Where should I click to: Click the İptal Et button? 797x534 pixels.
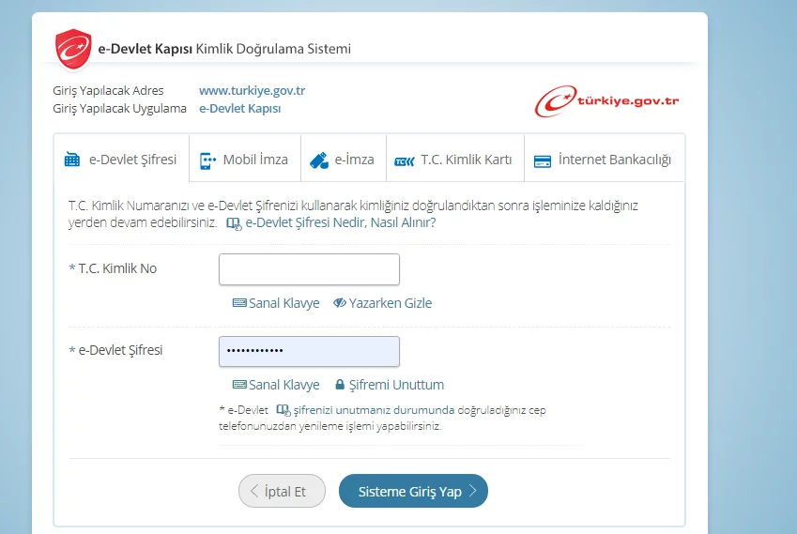[282, 491]
